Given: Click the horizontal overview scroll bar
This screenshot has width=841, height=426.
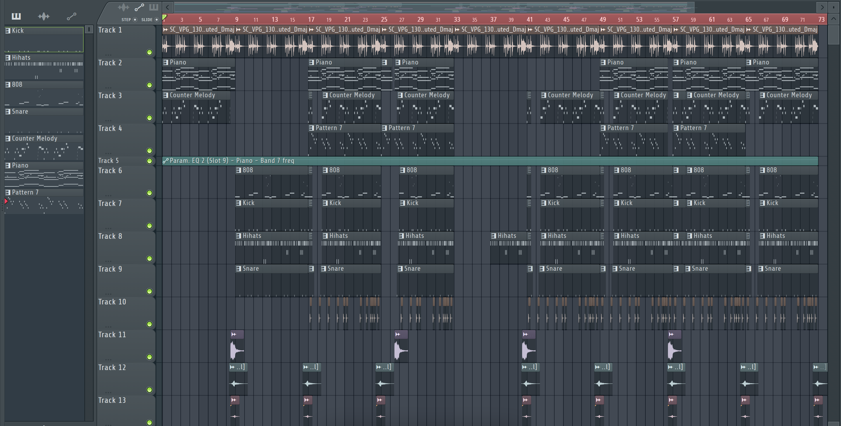Looking at the screenshot, I should tap(434, 7).
